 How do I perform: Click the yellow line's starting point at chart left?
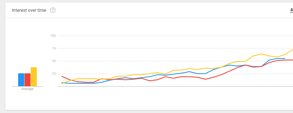[62, 84]
